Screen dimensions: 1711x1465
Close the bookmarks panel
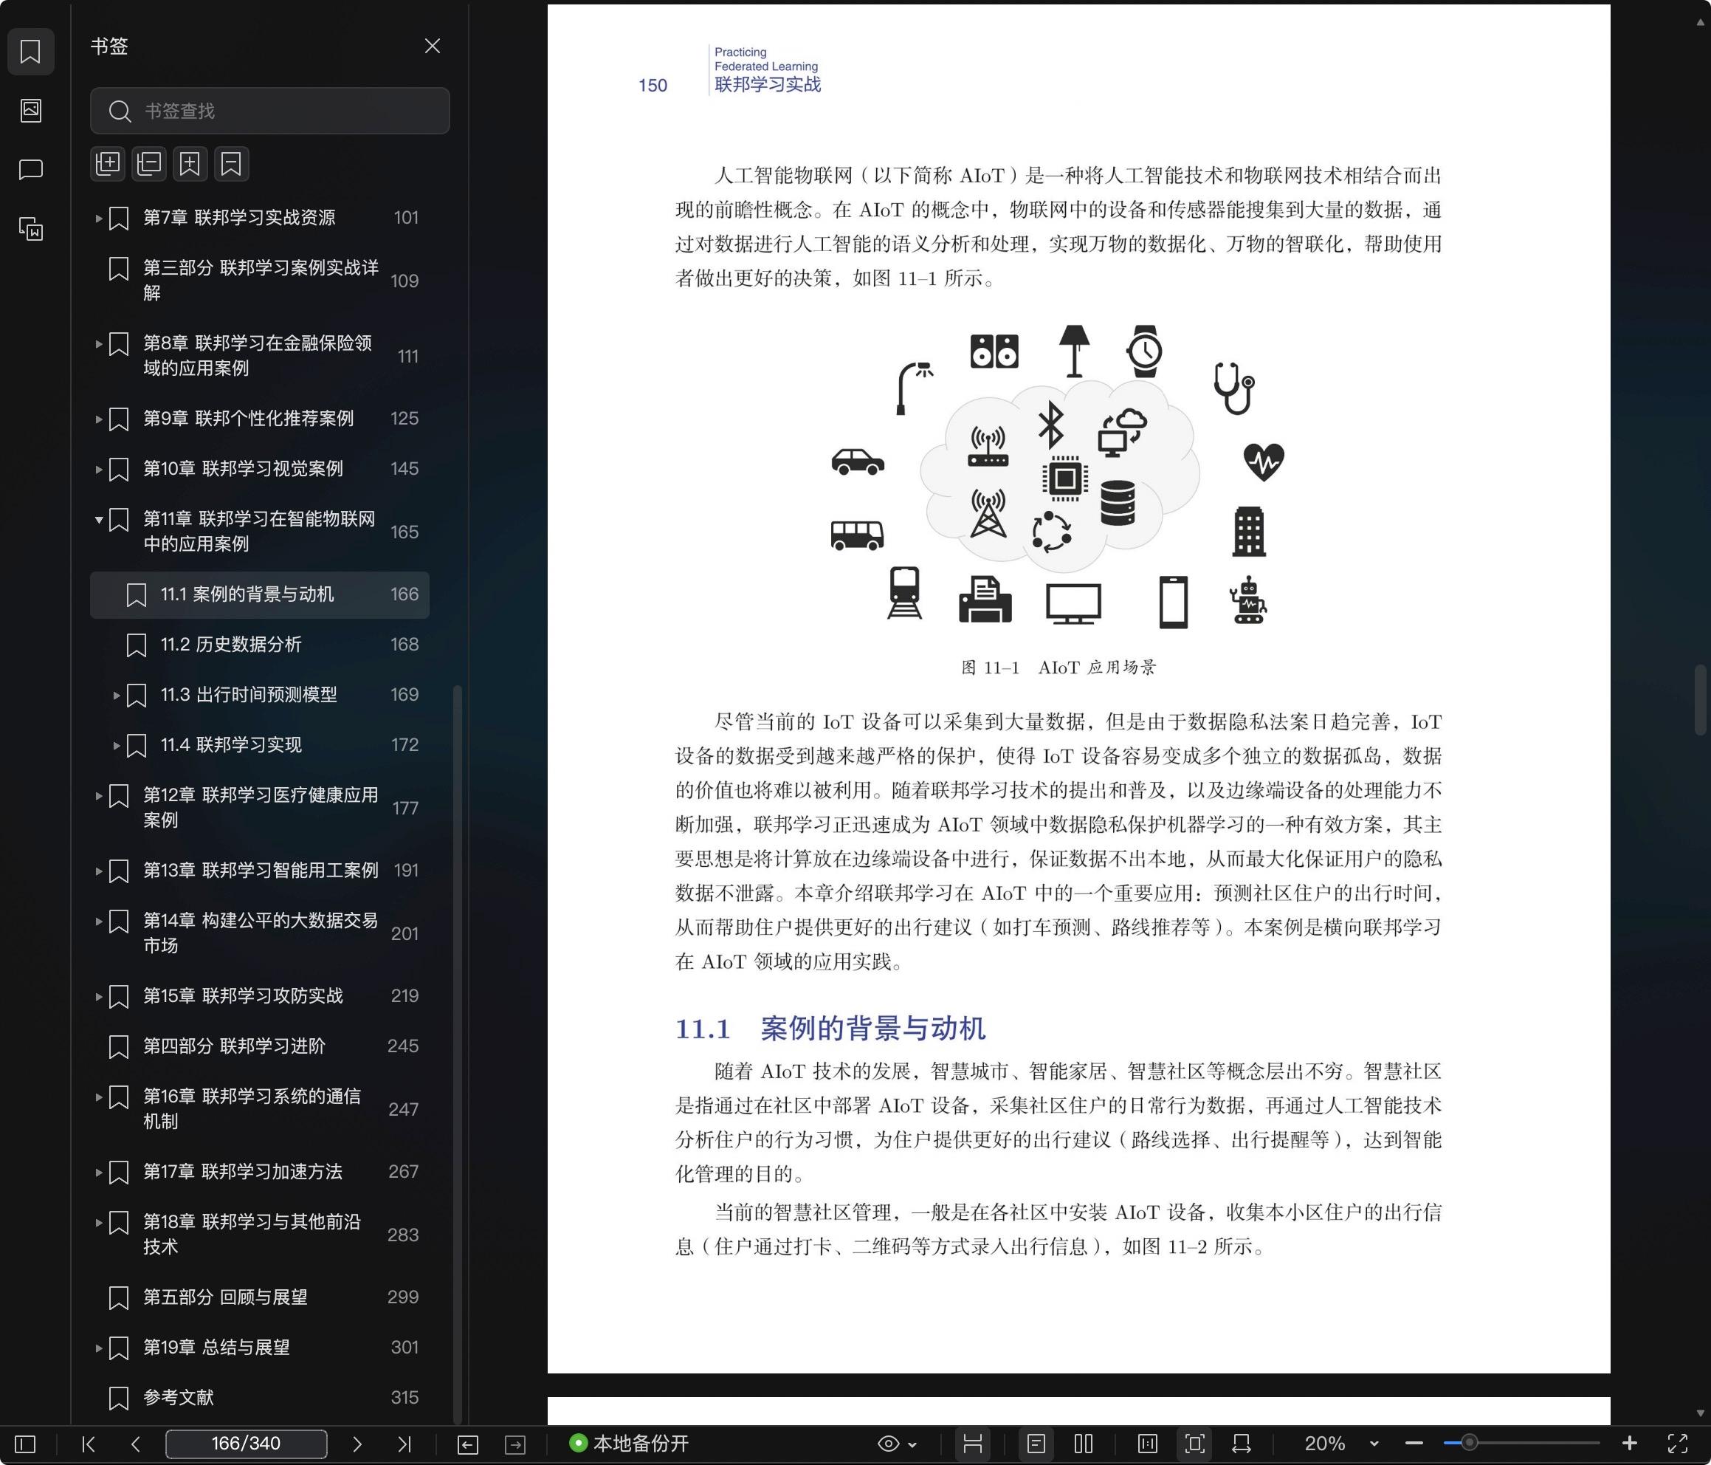[432, 47]
